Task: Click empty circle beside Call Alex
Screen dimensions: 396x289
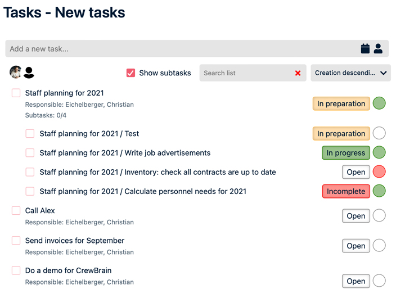Action: [x=379, y=215]
